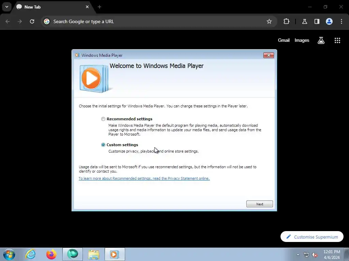The image size is (349, 261).
Task: Click the 'Welcome to Windows Media Player' heading
Action: (156, 66)
